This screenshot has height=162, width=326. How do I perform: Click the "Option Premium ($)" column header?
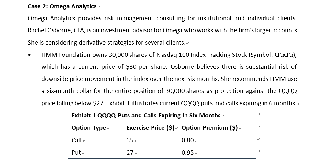[x=209, y=127]
